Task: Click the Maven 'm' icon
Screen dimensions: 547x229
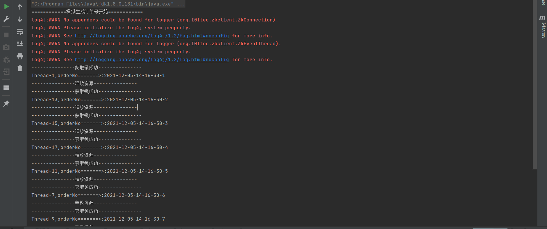Action: 542,18
